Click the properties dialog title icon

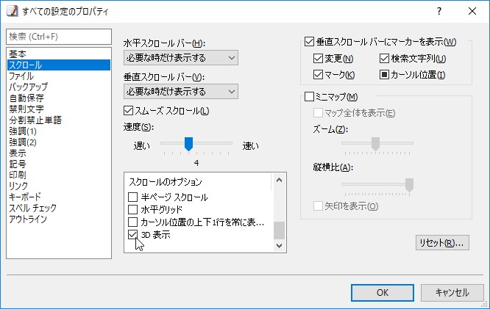13,11
